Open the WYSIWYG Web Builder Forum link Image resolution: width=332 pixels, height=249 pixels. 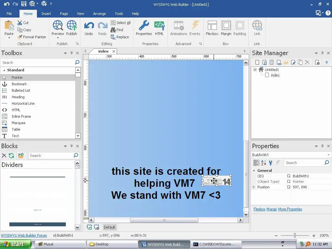[x=24, y=235]
